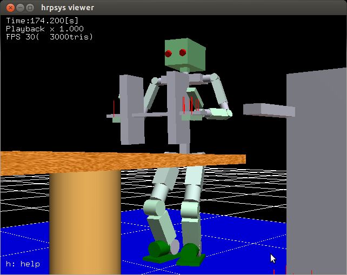Click the robot's light green hand
This screenshot has height=275, width=347.
221,113
